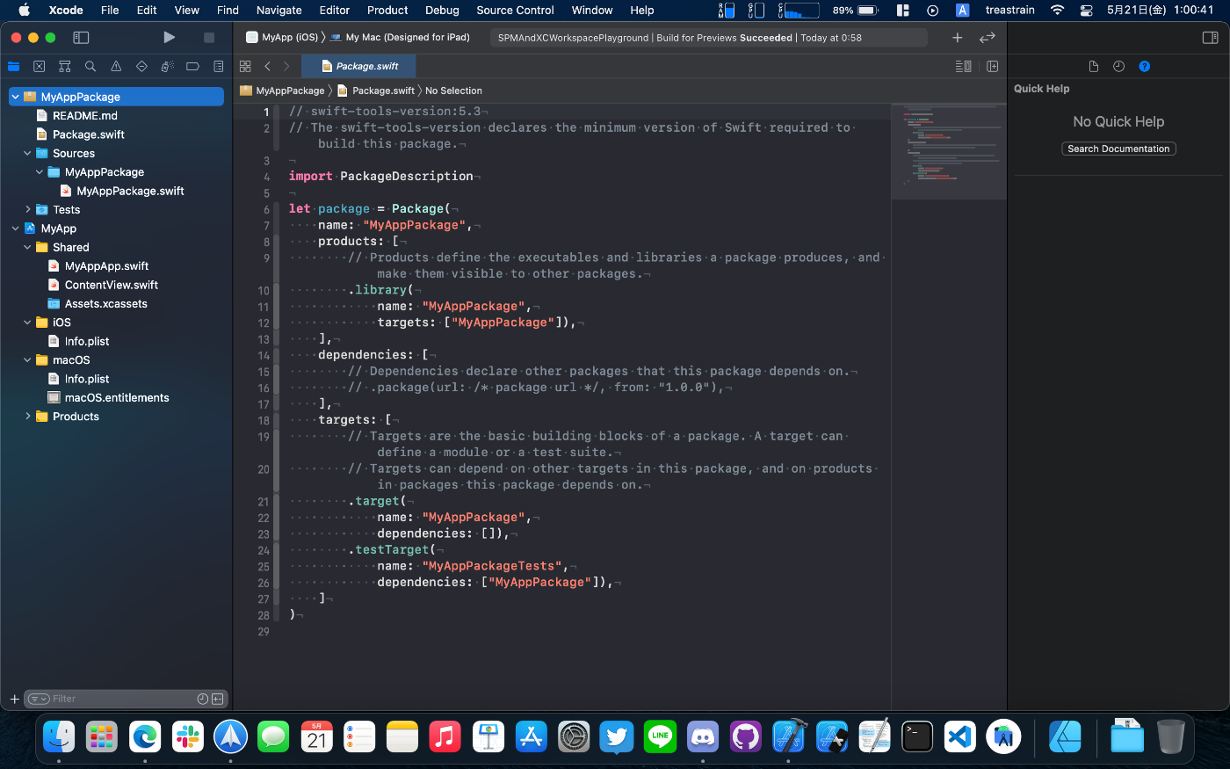Go back in editor history
This screenshot has height=769, width=1230.
click(267, 66)
